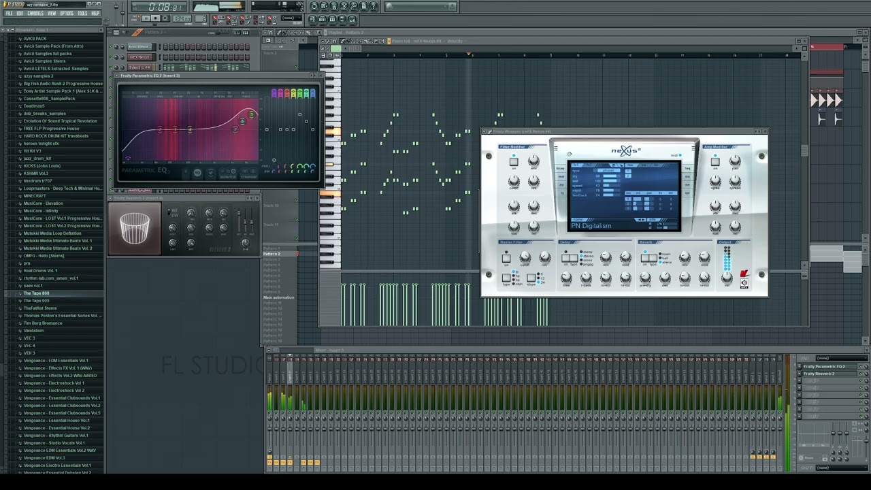Click the question mark help icon
The height and width of the screenshot is (490, 871).
click(374, 6)
